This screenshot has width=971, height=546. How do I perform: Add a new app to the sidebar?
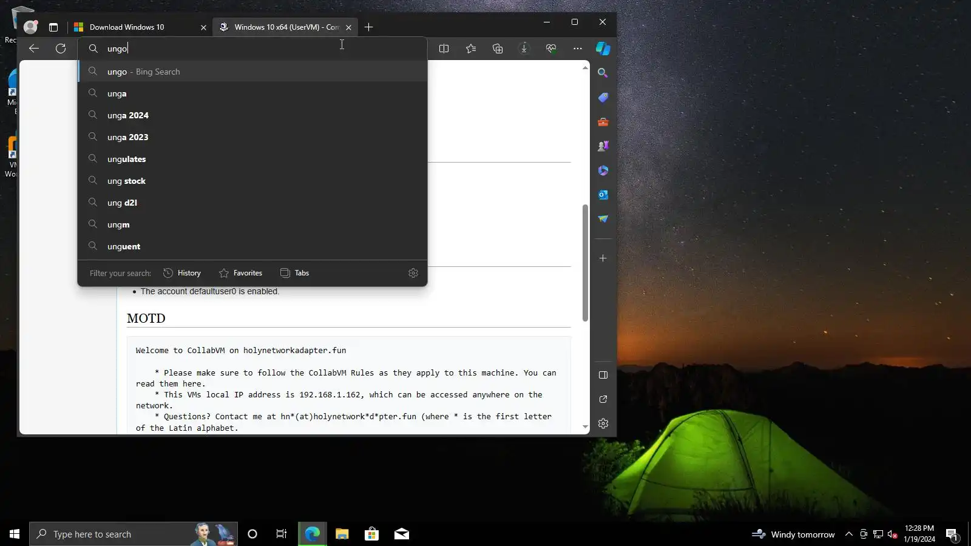pyautogui.click(x=603, y=258)
